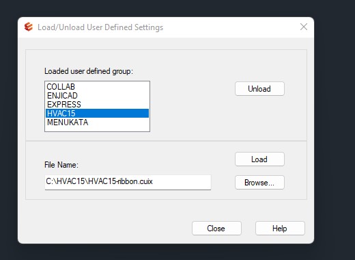The height and width of the screenshot is (260, 355).
Task: Focus the File Name path field
Action: (x=128, y=182)
